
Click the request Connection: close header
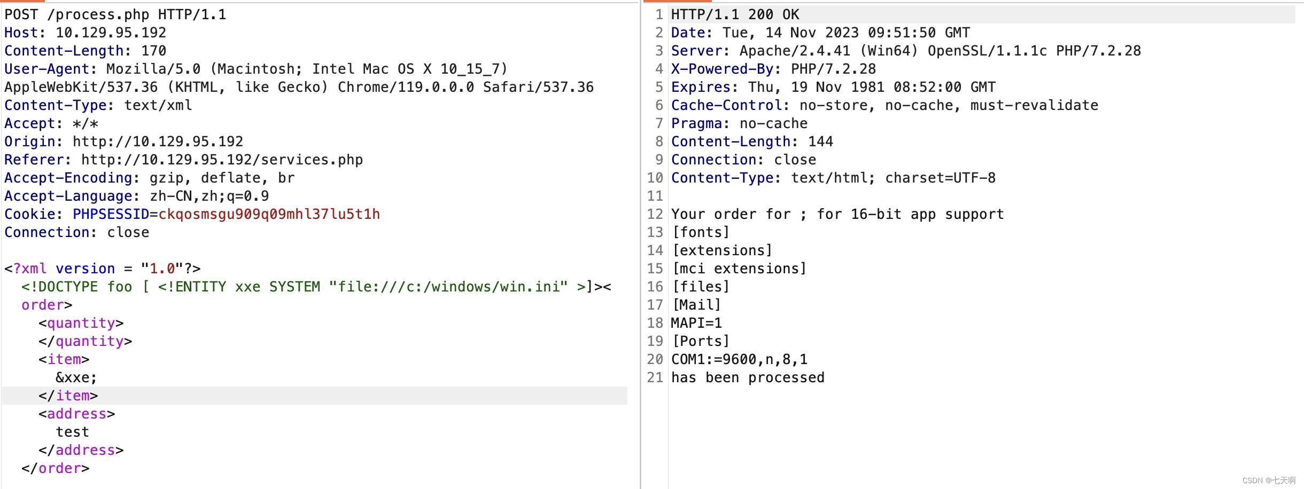[77, 232]
